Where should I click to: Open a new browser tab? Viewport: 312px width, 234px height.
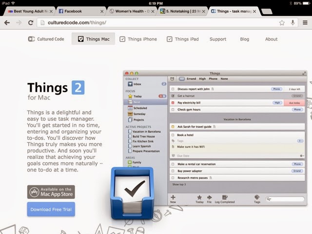(267, 12)
